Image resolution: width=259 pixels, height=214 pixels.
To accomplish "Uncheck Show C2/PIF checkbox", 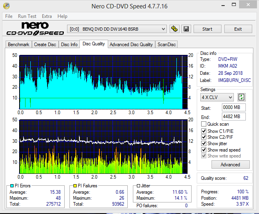I will tap(204, 137).
